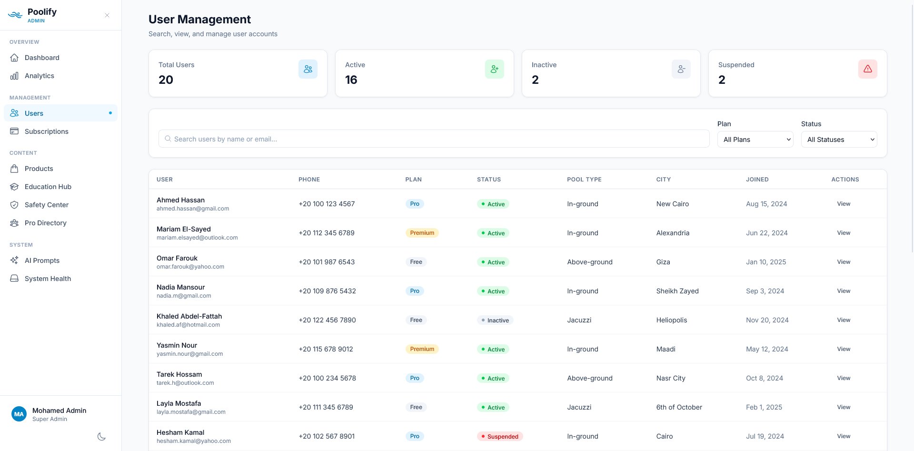Collapse the sidebar with the X control

click(x=107, y=15)
